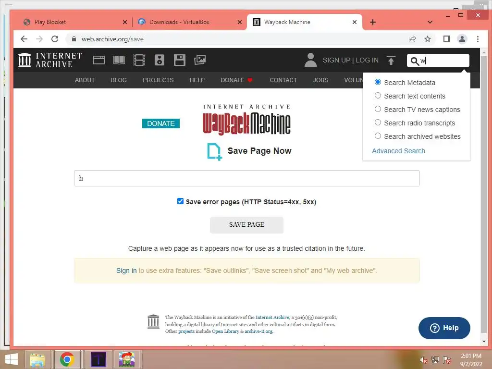This screenshot has height=369, width=492.
Task: Click the Sign in link
Action: [126, 271]
